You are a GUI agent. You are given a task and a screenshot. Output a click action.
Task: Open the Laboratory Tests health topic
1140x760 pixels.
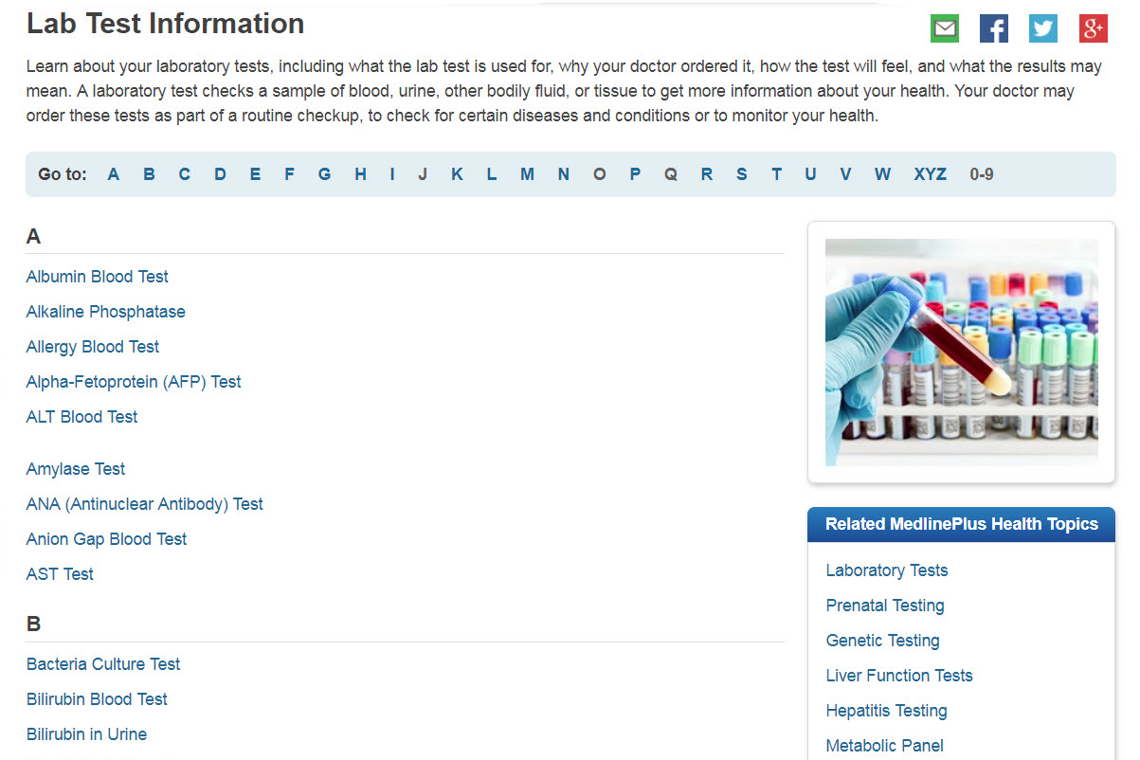[886, 570]
